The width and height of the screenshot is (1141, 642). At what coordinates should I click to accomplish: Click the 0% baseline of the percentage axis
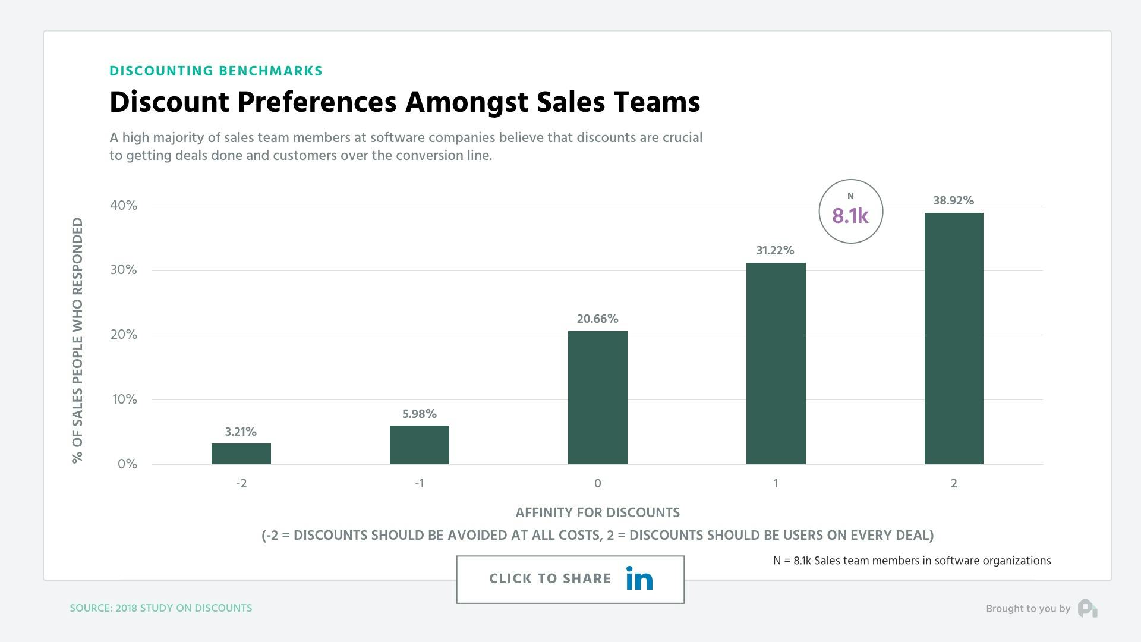coord(127,464)
